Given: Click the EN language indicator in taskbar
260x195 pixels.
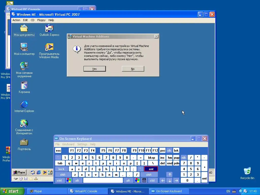Looking at the screenshot, I should pos(228,191).
